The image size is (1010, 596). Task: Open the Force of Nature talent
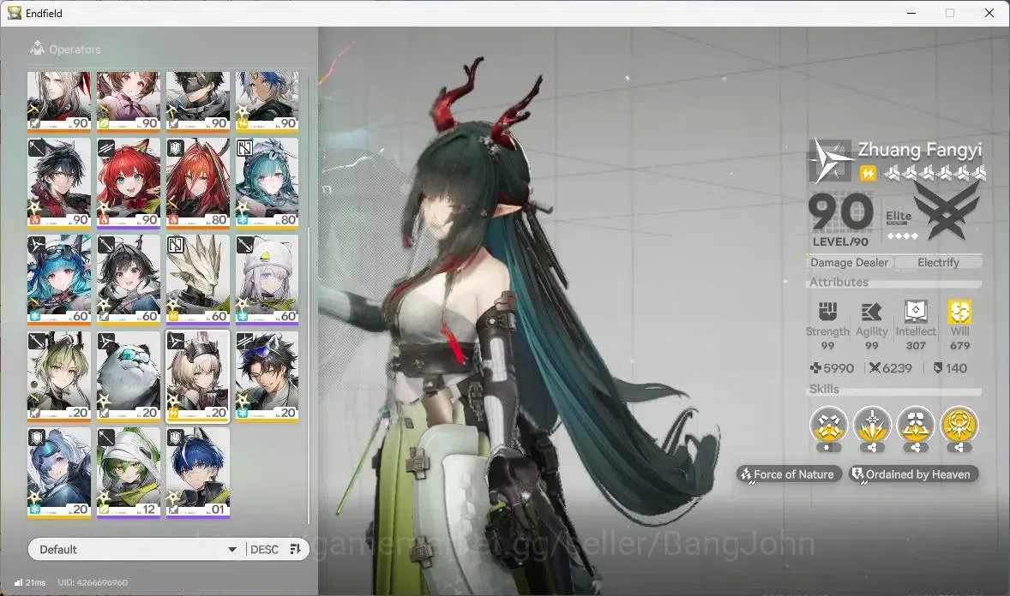pos(789,474)
